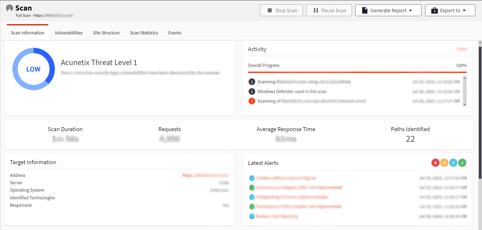Image resolution: width=482 pixels, height=230 pixels.
Task: Open the first latest alert link
Action: pos(286,178)
